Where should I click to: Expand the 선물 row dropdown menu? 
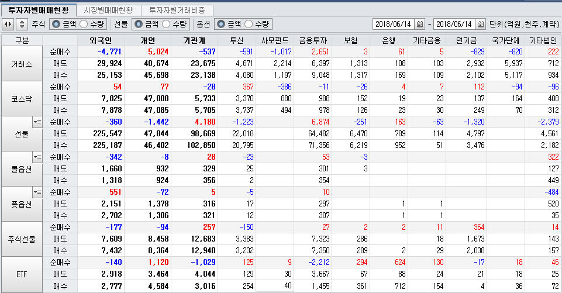click(x=37, y=122)
